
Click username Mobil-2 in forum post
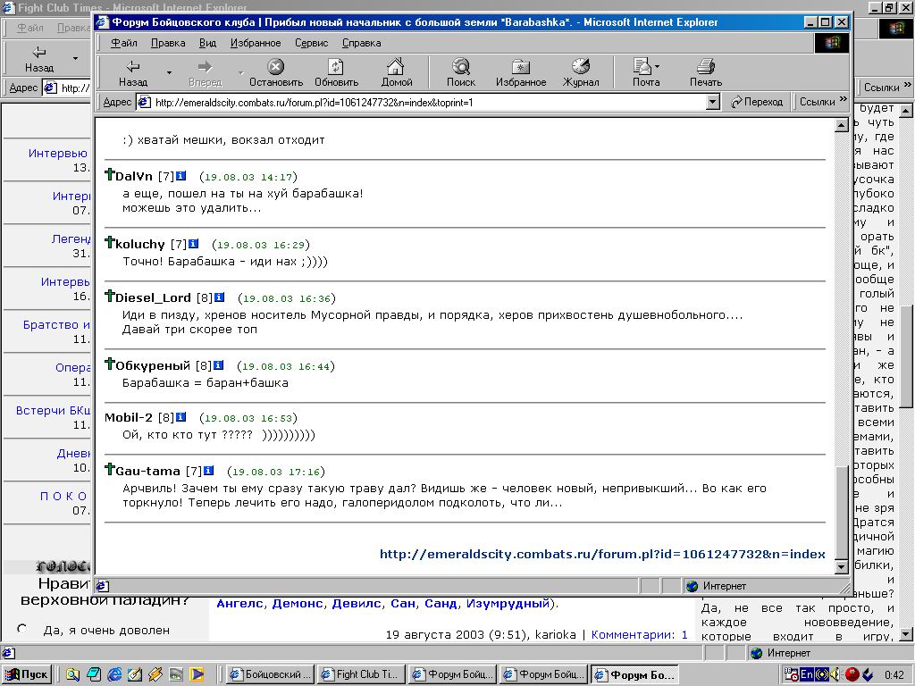tap(129, 418)
